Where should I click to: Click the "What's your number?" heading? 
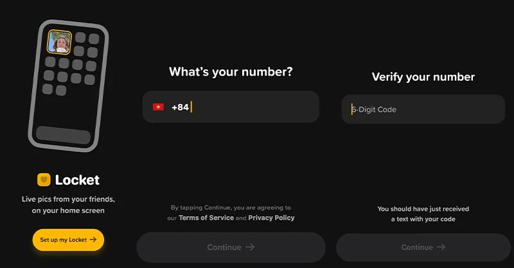(231, 72)
